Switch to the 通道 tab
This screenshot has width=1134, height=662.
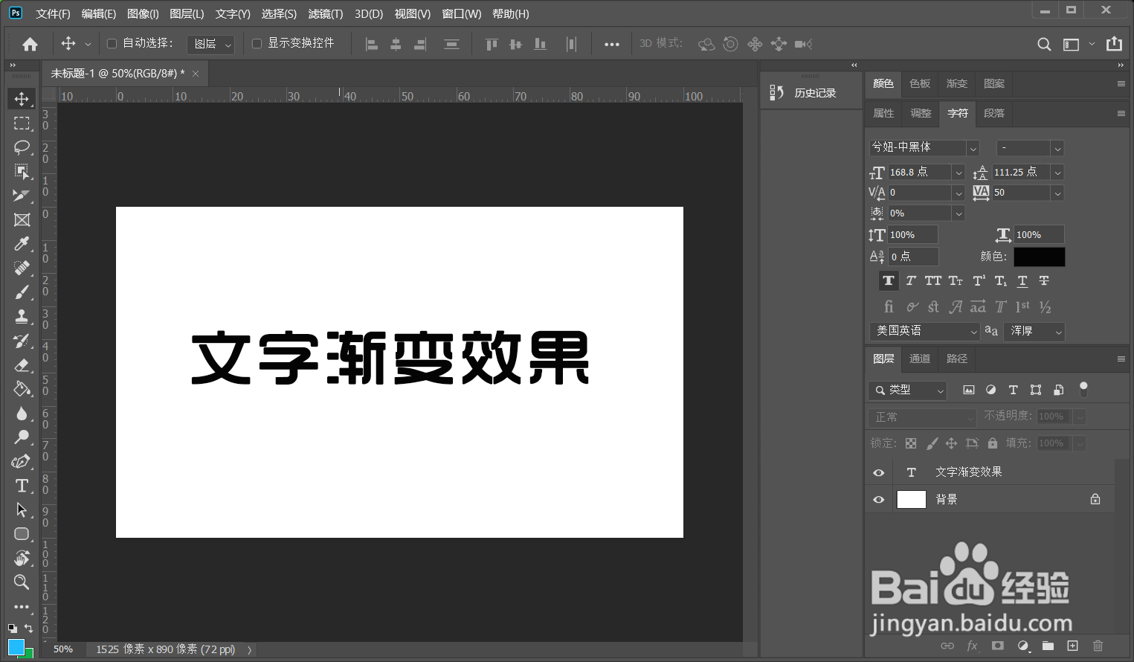[920, 359]
